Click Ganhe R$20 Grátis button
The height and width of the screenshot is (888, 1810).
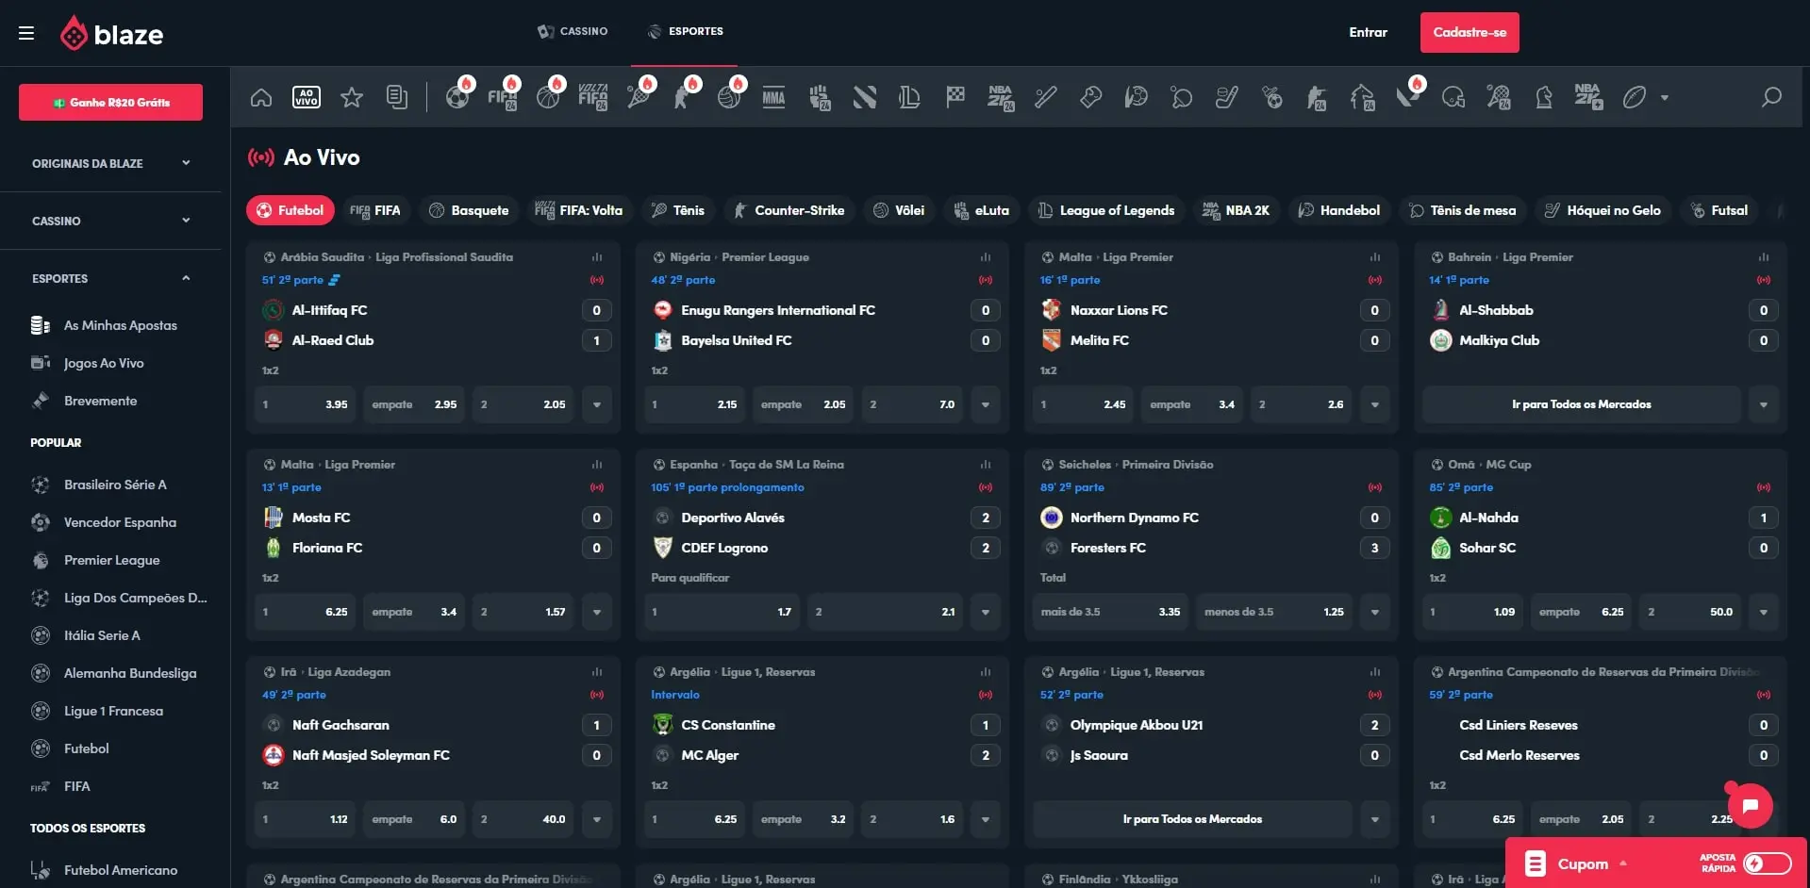pos(110,102)
